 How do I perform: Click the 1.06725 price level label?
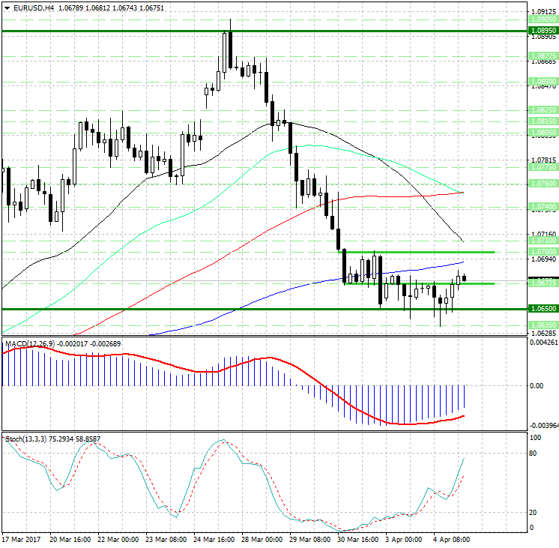pyautogui.click(x=543, y=283)
